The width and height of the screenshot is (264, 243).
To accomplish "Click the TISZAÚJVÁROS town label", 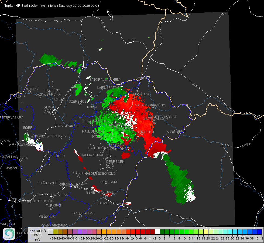I will point(66,126).
